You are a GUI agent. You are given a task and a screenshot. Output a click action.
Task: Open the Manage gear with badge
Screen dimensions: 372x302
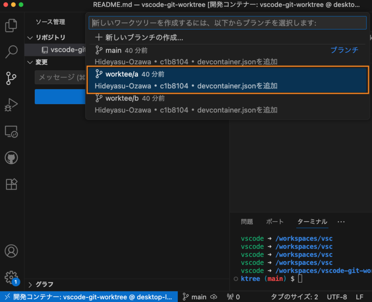(11, 276)
